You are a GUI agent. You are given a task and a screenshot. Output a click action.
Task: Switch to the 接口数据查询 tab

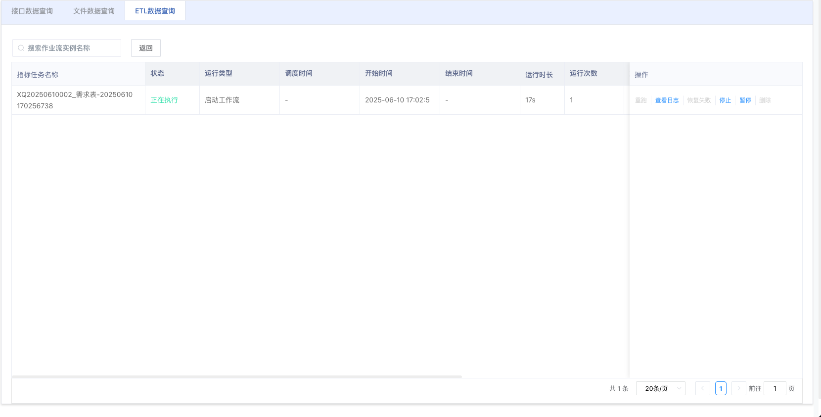click(x=32, y=11)
